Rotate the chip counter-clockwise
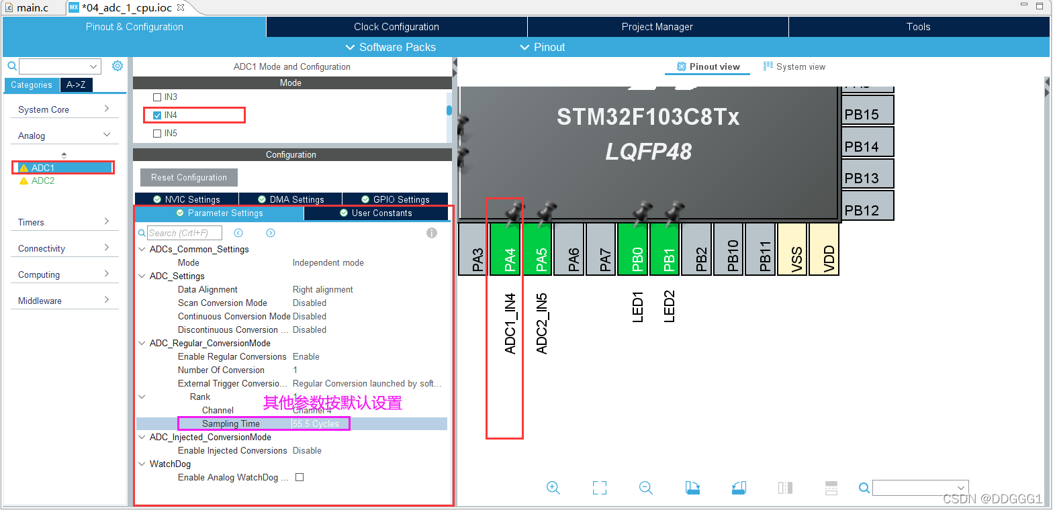Viewport: 1053px width, 510px height. pos(738,488)
